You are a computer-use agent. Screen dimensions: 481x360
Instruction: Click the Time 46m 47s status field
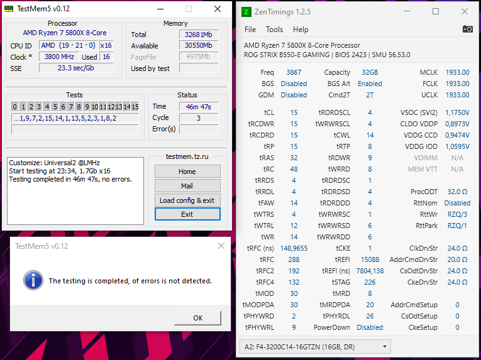[x=199, y=107]
